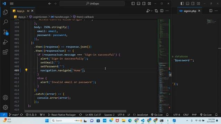
Task: Toggle secondary sidebar in signin.php window
Action: coord(193,3)
